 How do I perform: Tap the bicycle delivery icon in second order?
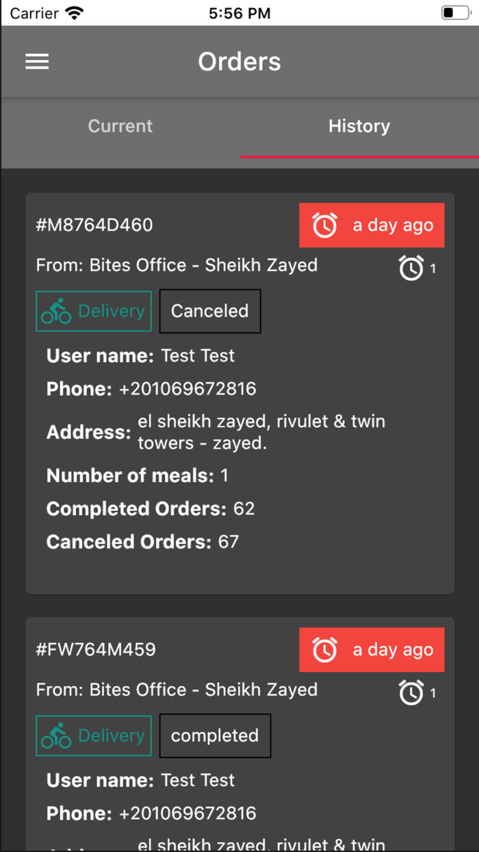pyautogui.click(x=56, y=736)
